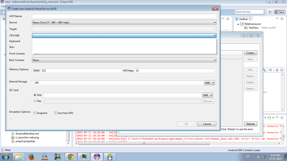This screenshot has width=287, height=161.
Task: Open Google Chrome from the taskbar
Action: pos(71,157)
